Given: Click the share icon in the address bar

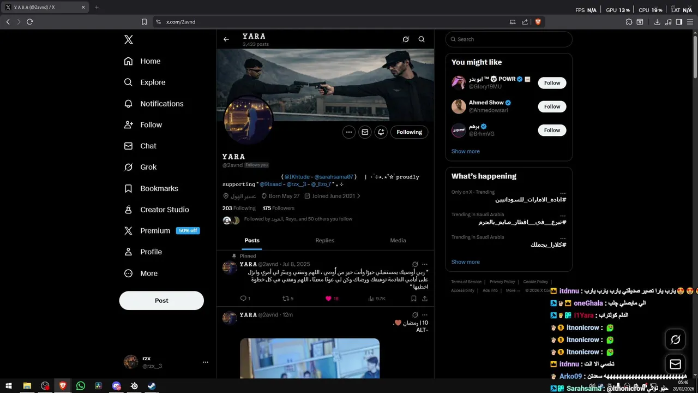Looking at the screenshot, I should (x=525, y=22).
